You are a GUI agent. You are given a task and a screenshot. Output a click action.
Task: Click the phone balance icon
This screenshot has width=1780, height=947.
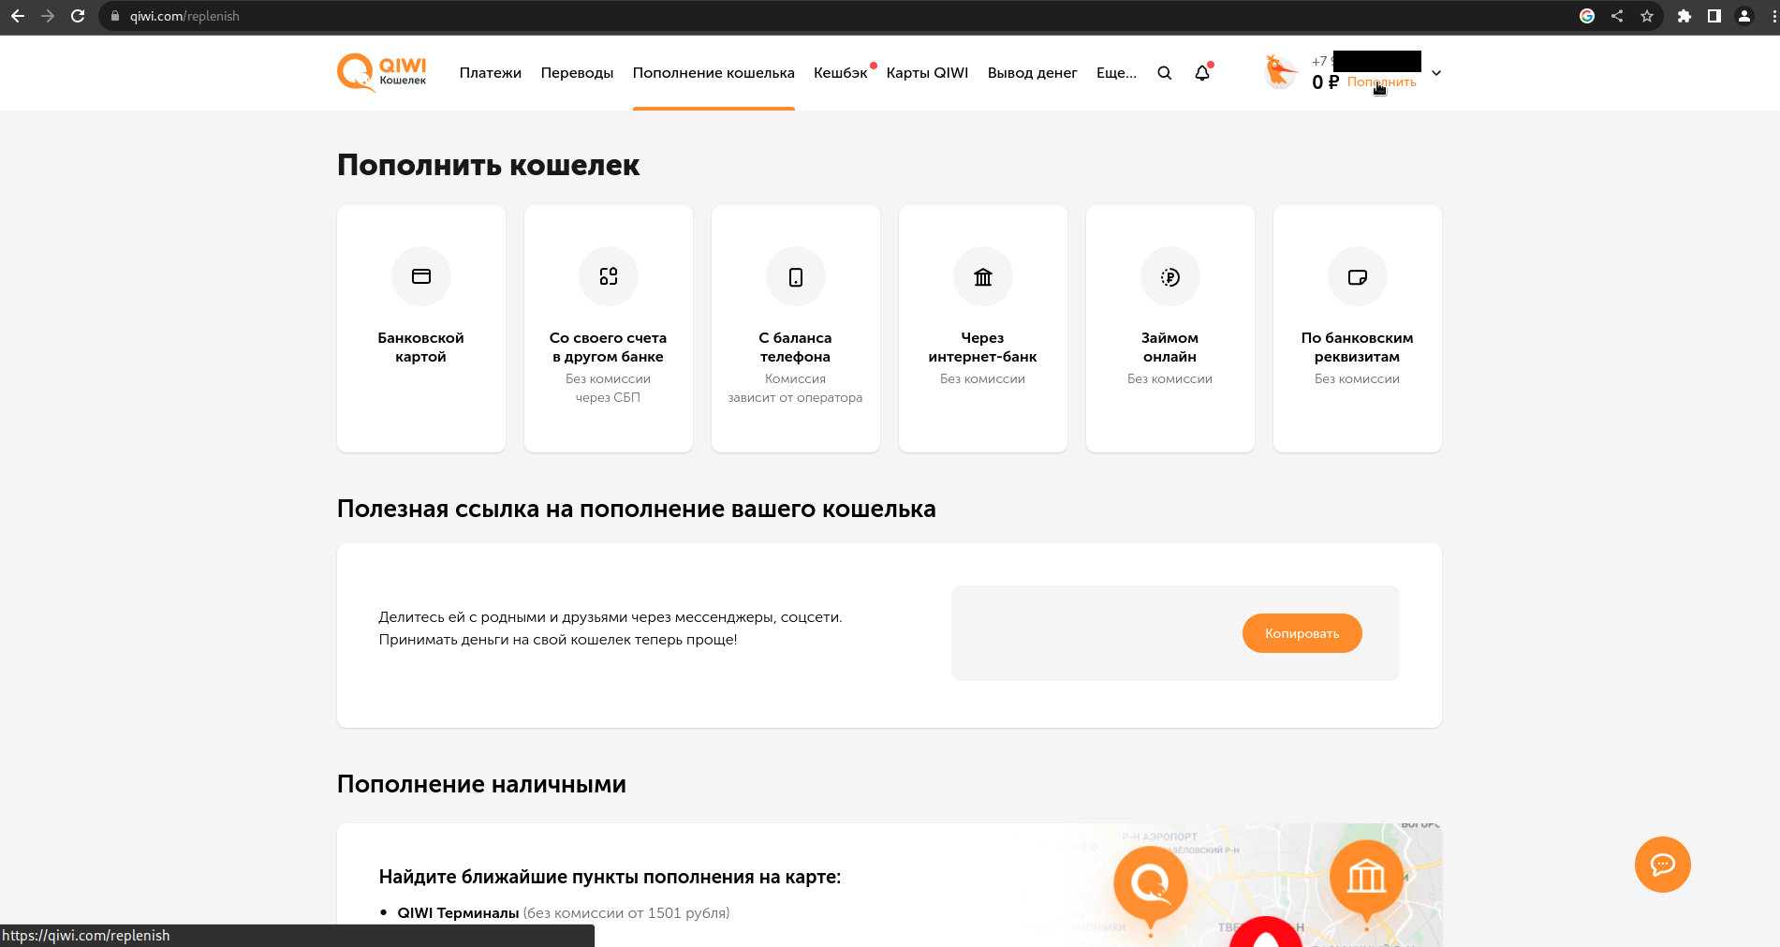(x=796, y=276)
